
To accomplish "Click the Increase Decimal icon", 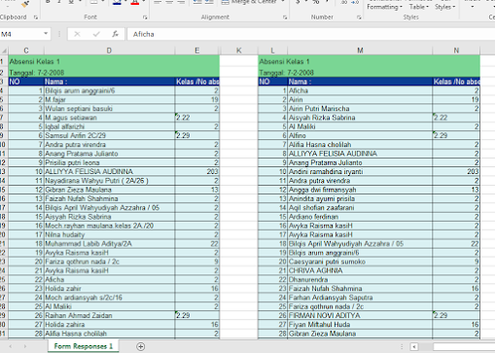I will coord(344,3).
